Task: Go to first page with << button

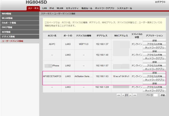Action: pos(119,95)
